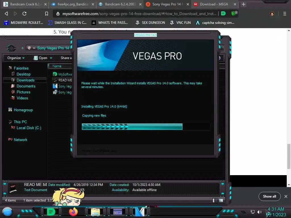Open the network icon in system tray
291x218 pixels.
click(253, 212)
